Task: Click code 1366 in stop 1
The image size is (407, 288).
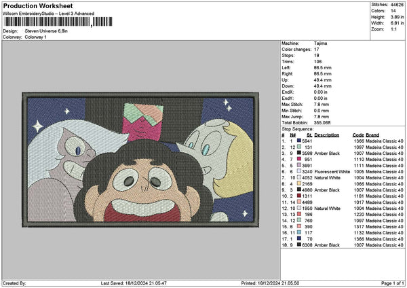Action: pyautogui.click(x=359, y=141)
